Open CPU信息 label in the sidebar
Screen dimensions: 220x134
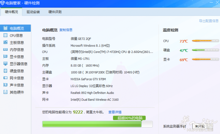[x=16, y=36]
